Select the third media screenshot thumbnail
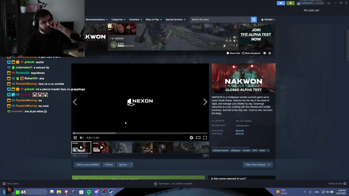349x196 pixels. tap(122, 147)
